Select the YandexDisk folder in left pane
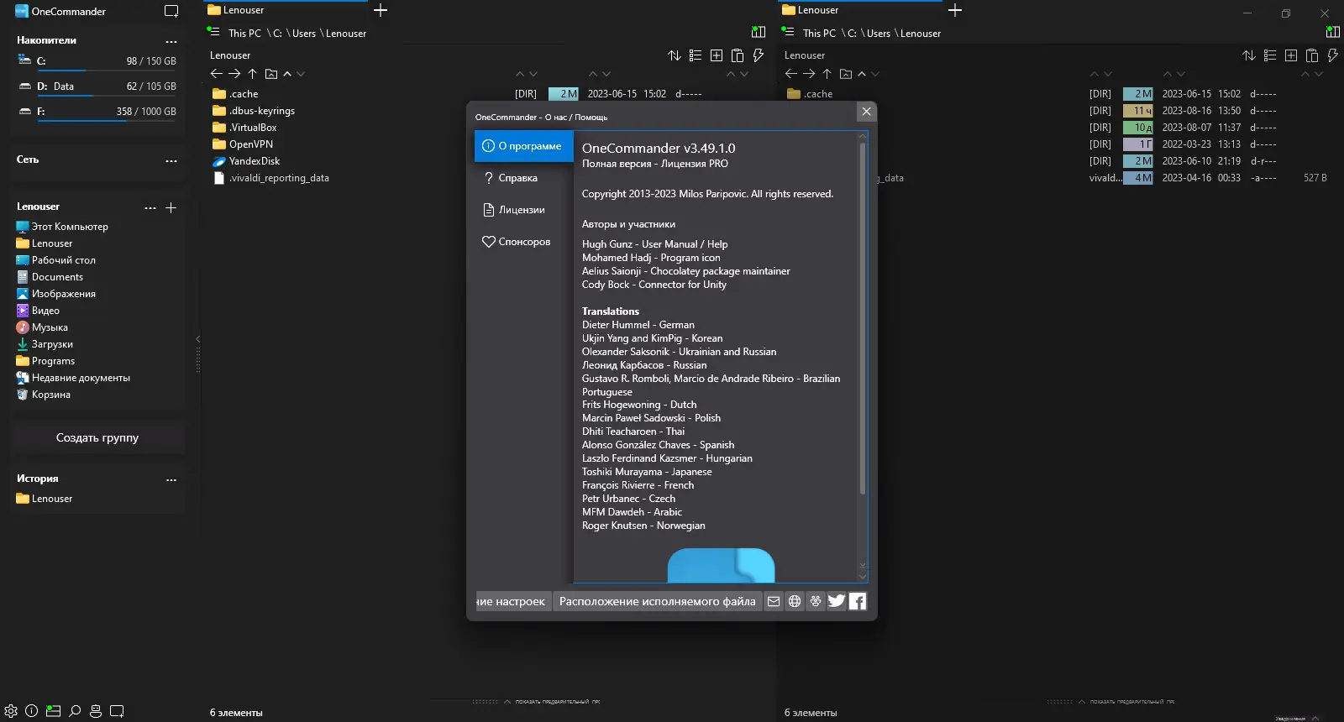The image size is (1344, 722). [246, 161]
